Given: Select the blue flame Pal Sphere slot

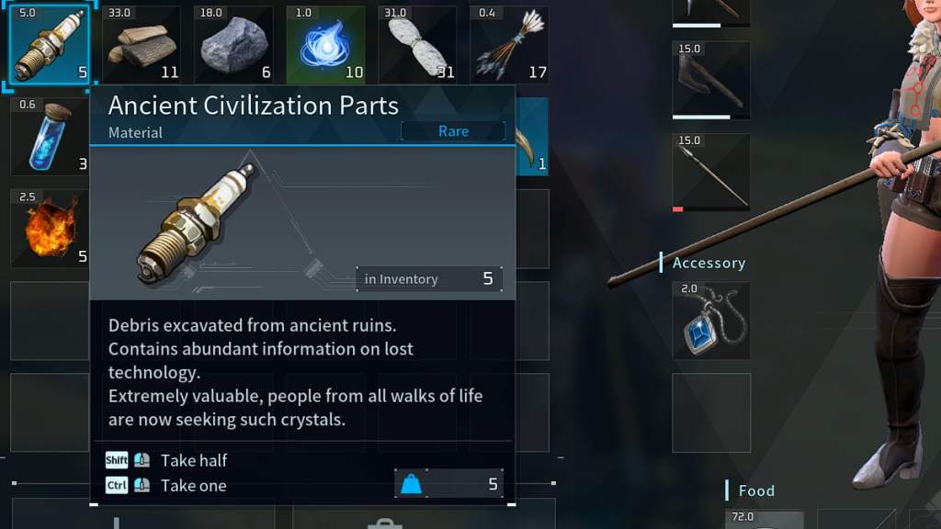Looking at the screenshot, I should coord(325,44).
